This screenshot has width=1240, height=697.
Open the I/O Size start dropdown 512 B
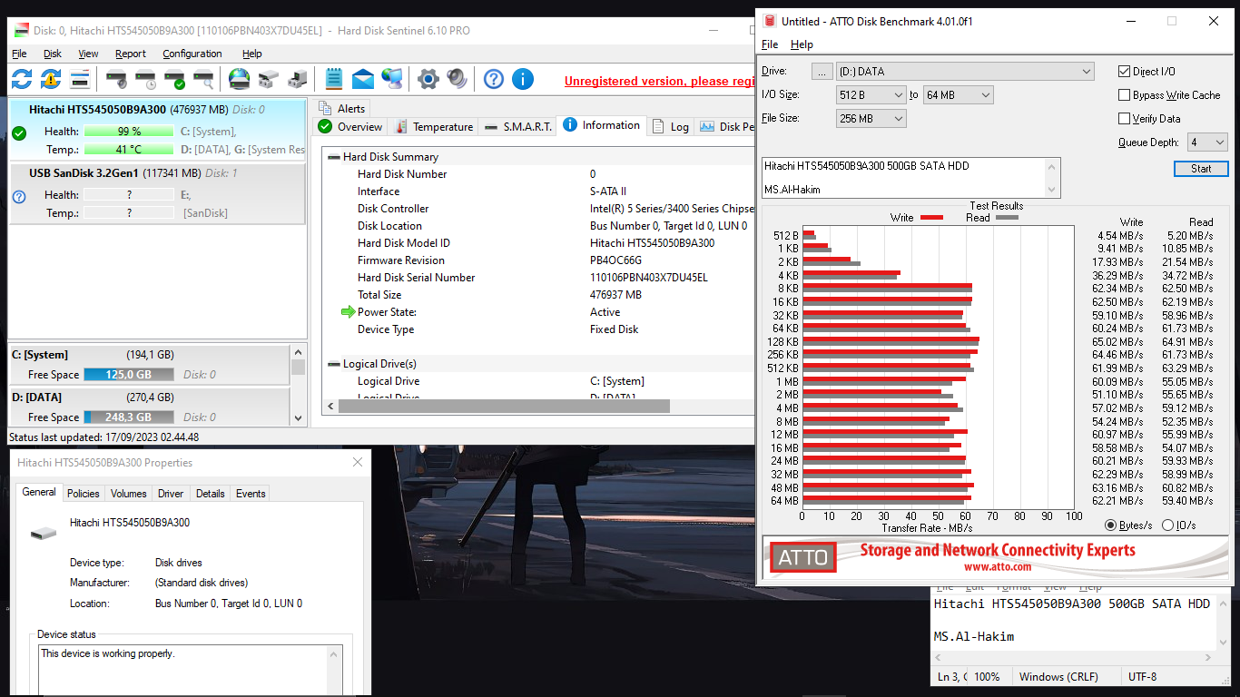pos(871,94)
